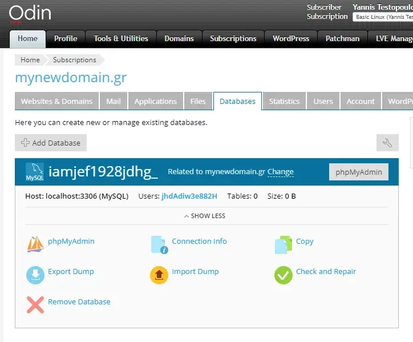This screenshot has height=342, width=413.
Task: Click the wrench settings button
Action: [387, 143]
